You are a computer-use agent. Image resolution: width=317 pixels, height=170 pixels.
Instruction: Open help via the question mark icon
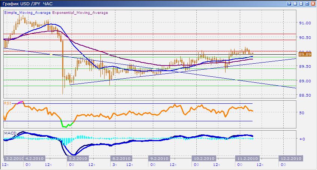point(289,3)
